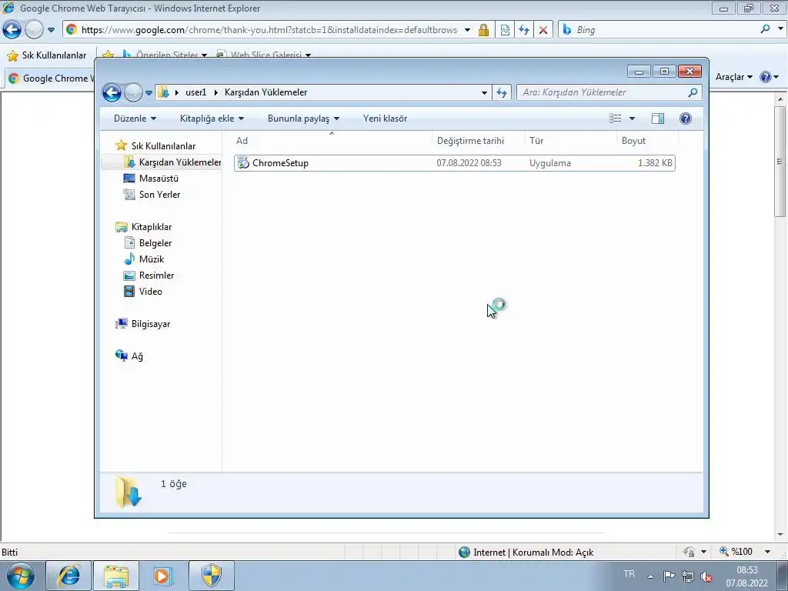
Task: Open the Windows Start button
Action: point(21,576)
